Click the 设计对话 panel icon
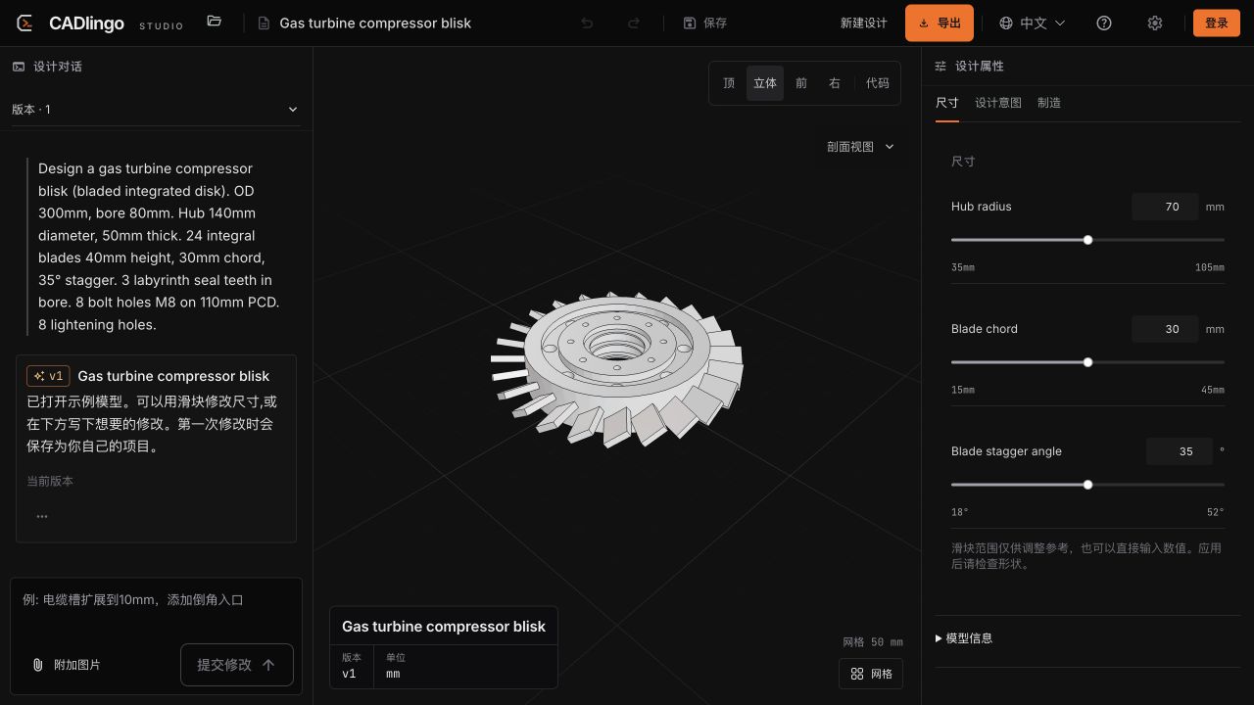The height and width of the screenshot is (705, 1254). (19, 67)
